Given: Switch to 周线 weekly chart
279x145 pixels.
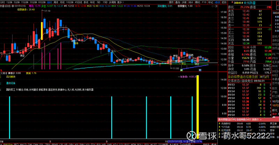Looking at the screenshot, I should [56, 2].
